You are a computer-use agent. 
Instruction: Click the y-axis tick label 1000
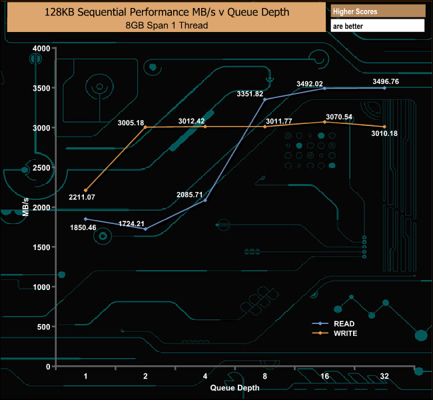click(x=41, y=287)
